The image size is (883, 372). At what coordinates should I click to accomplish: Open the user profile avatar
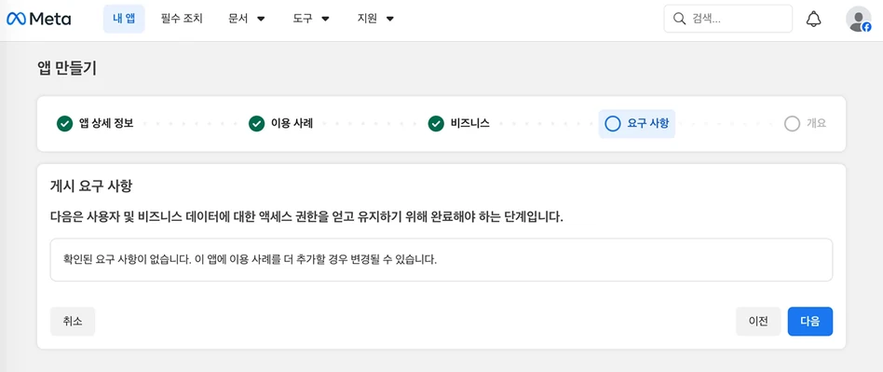pos(858,20)
